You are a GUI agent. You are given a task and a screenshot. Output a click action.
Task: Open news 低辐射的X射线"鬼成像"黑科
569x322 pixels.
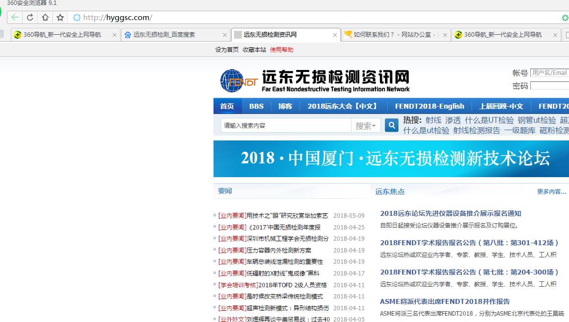pyautogui.click(x=283, y=274)
